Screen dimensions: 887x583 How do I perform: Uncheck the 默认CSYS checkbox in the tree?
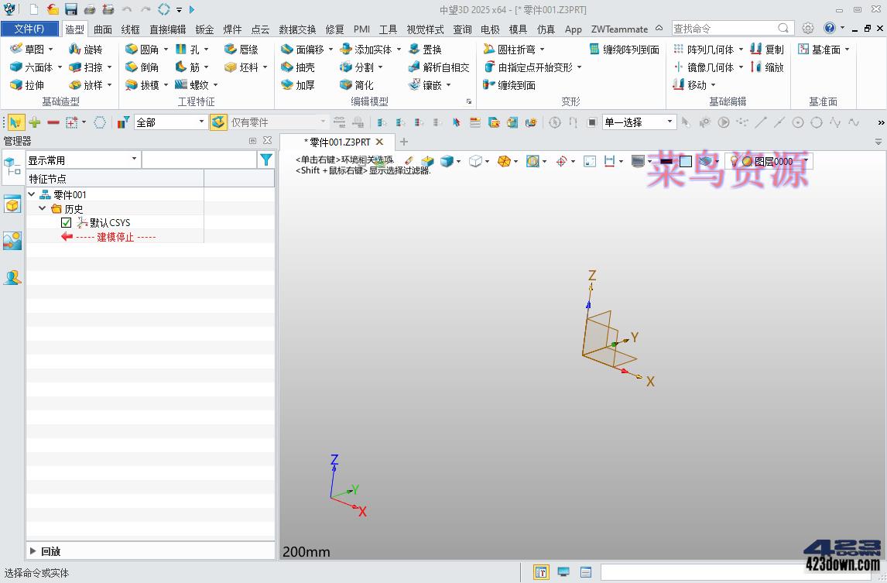66,222
